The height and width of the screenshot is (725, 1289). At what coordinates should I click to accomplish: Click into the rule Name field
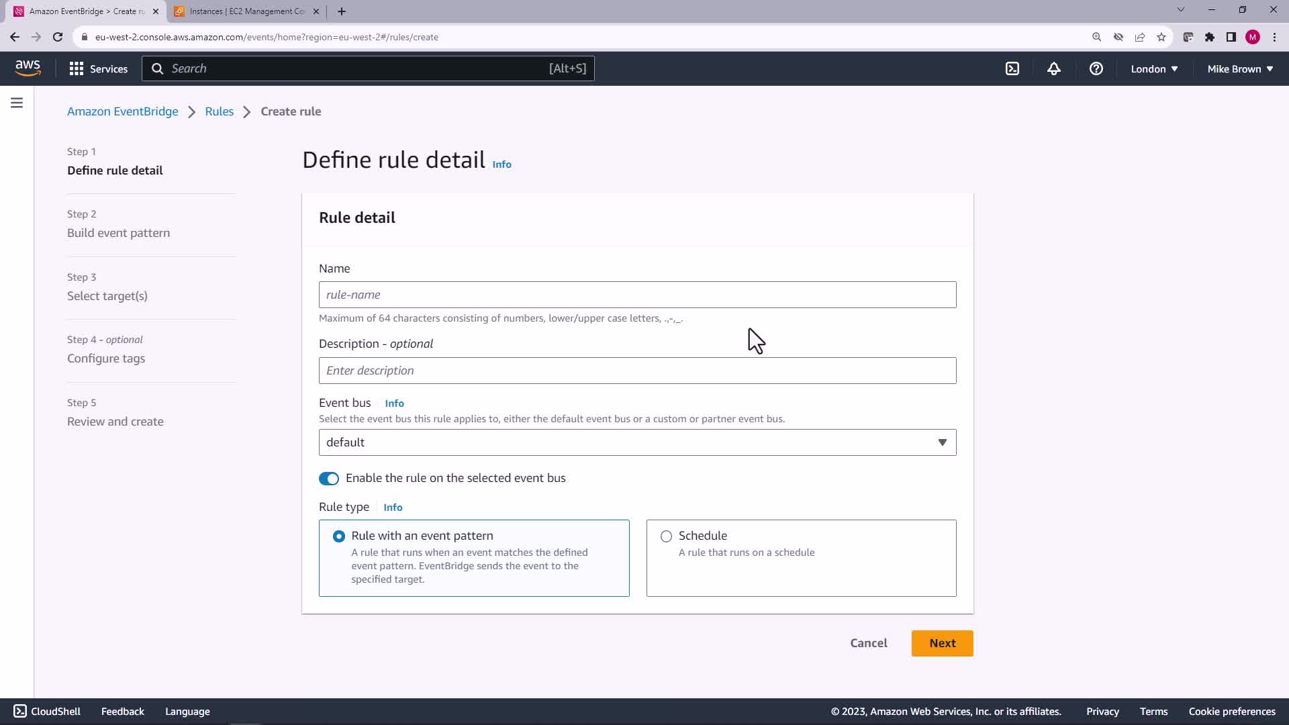coord(637,295)
